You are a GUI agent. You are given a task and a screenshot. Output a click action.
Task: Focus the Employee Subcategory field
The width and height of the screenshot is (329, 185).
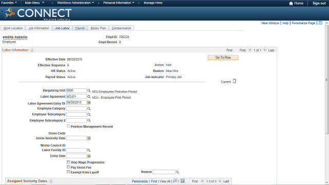[x=77, y=114]
